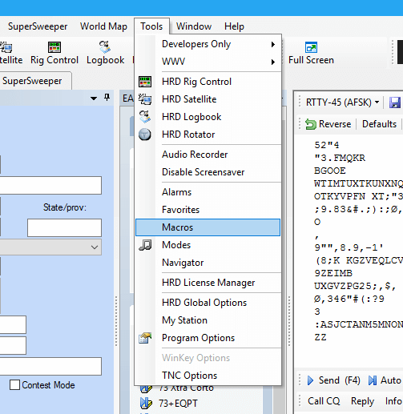
Task: Select Disable Screensaver menu entry
Action: tap(208, 172)
